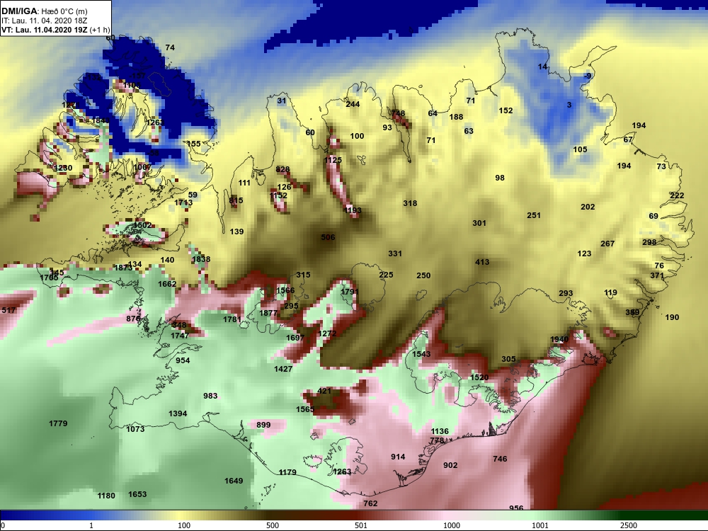This screenshot has width=708, height=531.
Task: Click the map value "188"
Action: (456, 117)
